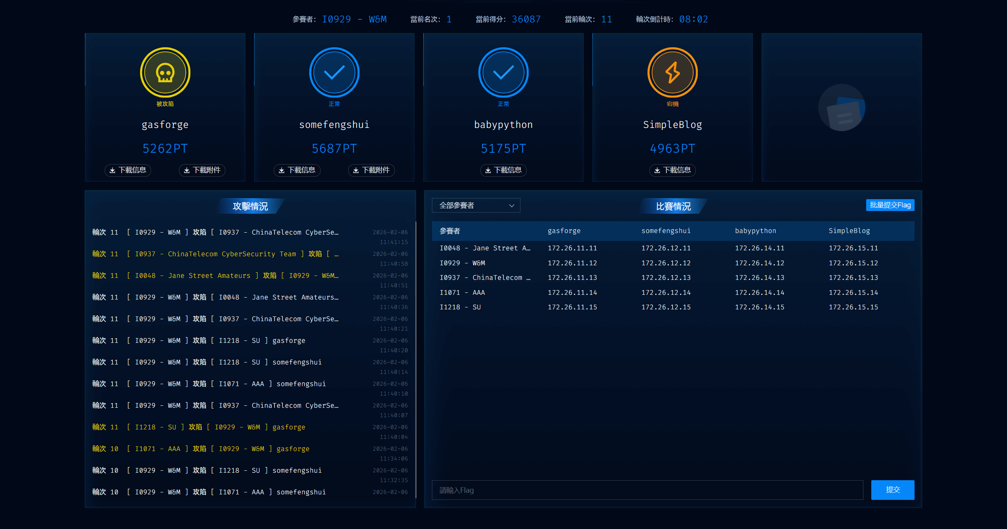Select the I1218 - SU participant row
Screen dimensions: 1007x529
(x=460, y=307)
